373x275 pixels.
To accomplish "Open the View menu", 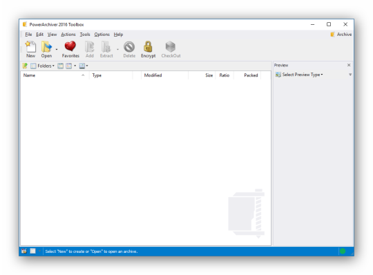I will 52,35.
